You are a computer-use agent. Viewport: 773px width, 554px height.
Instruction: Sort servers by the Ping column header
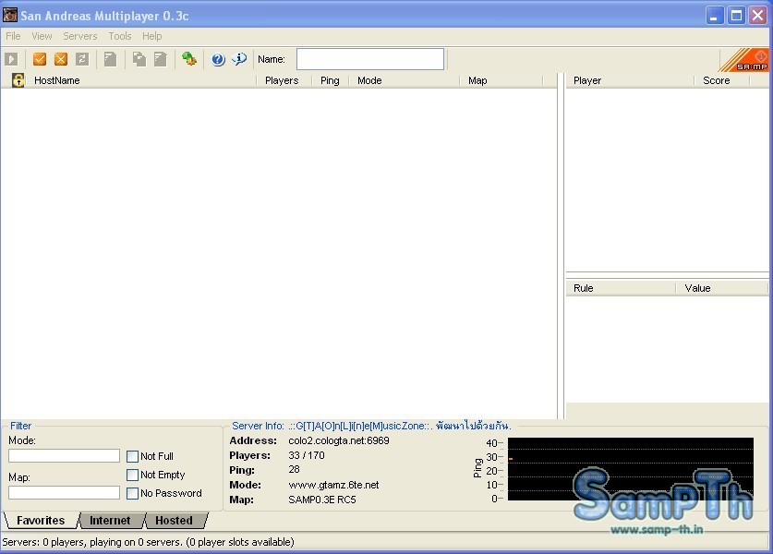331,80
